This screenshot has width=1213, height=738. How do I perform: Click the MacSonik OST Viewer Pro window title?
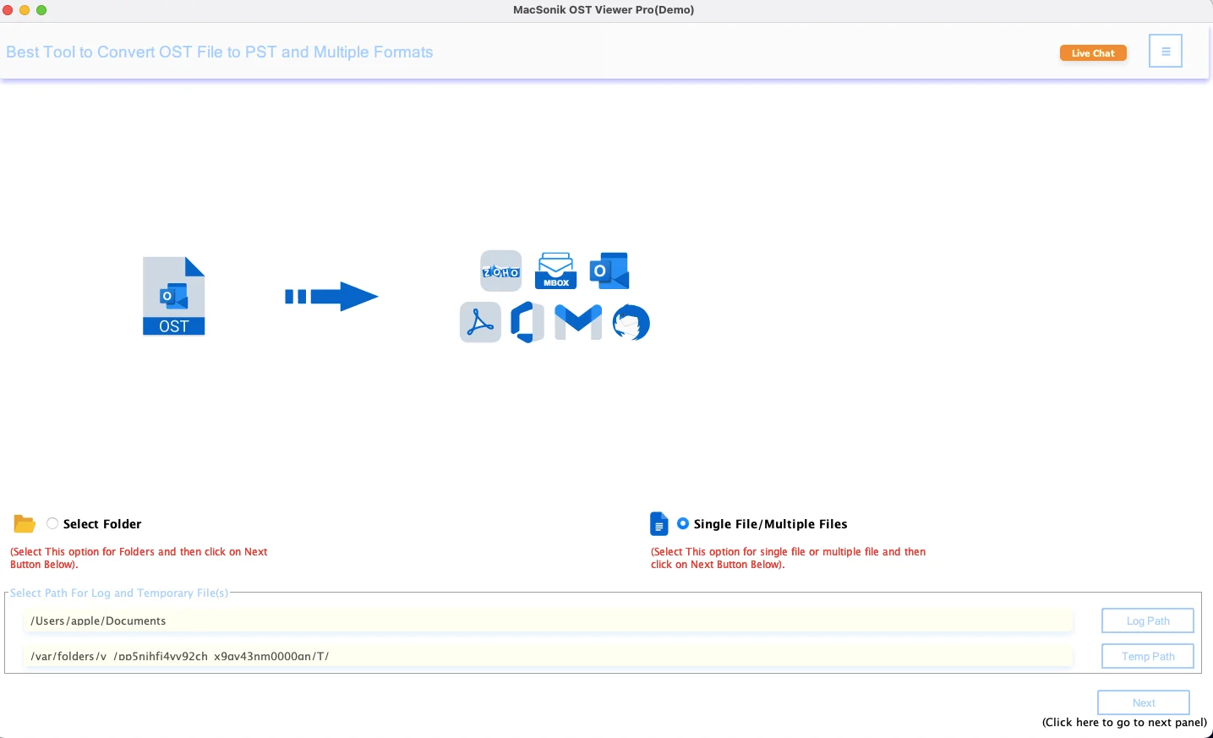pyautogui.click(x=604, y=10)
